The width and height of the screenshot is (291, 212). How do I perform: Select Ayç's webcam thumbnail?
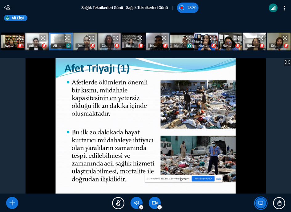click(12, 41)
